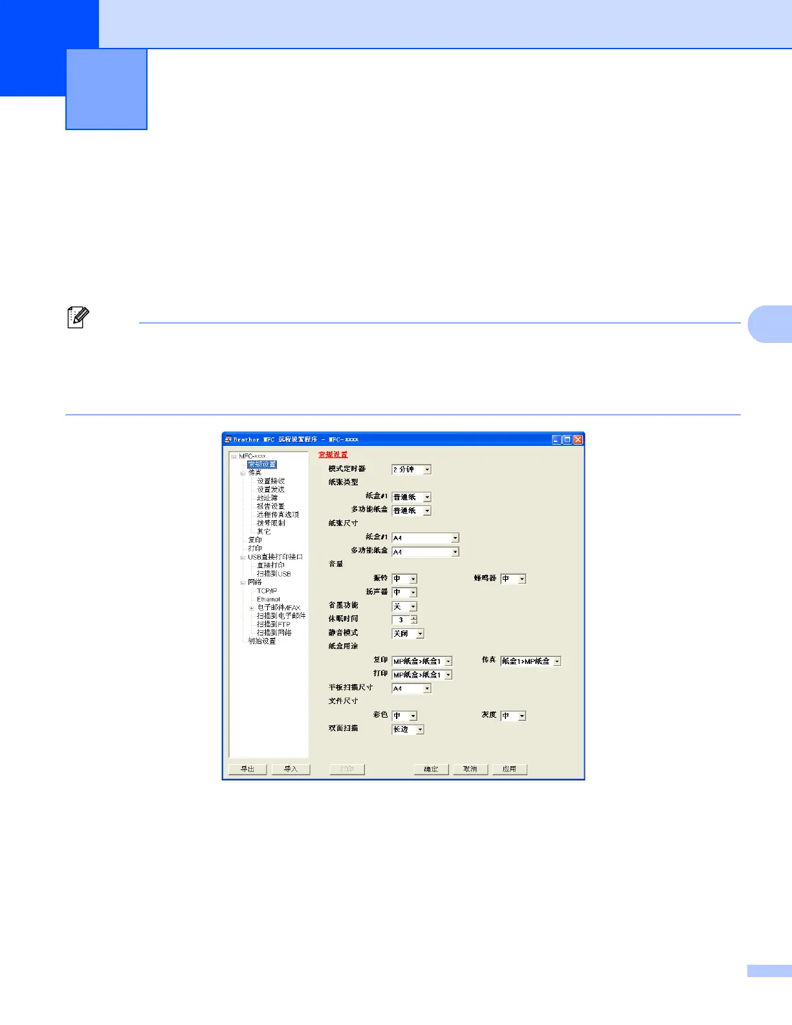Select 扫描到FTP in the tree
The width and height of the screenshot is (792, 1025).
click(273, 624)
